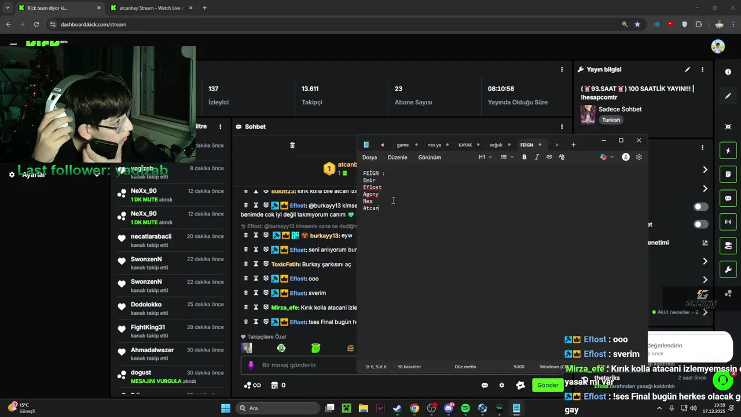Open Steam from the taskbar
The image size is (741, 417).
[x=397, y=408]
